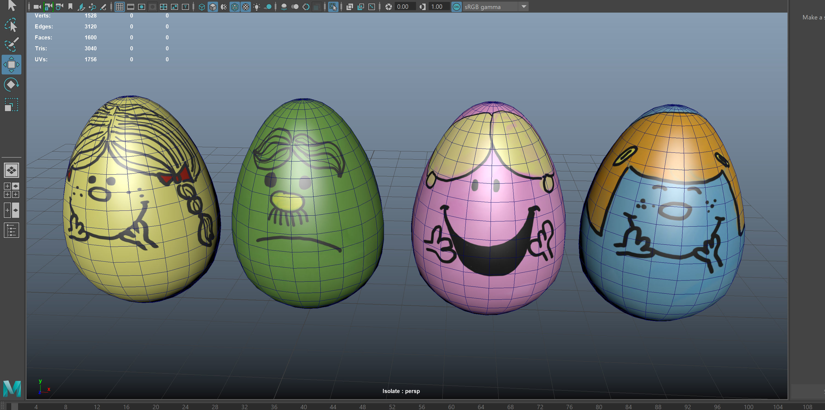Open the Grease Pencil tool
The image size is (825, 410).
point(103,7)
